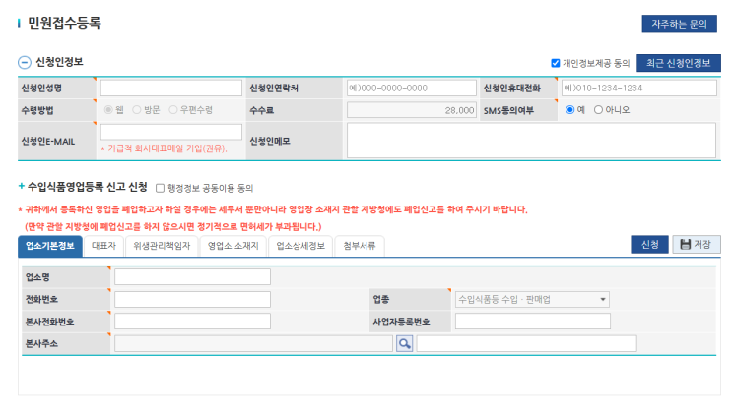732x414 pixels.
Task: Click the 본사주소 main address field
Action: coord(253,343)
